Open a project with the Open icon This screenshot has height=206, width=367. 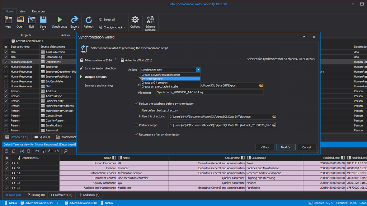click(20, 20)
